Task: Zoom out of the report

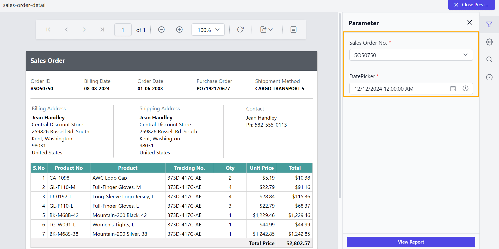Action: (x=161, y=29)
